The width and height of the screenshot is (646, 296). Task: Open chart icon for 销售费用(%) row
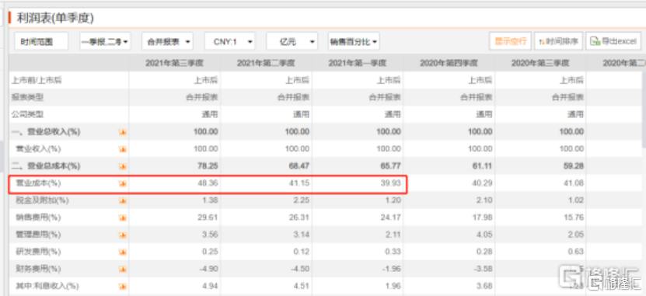[122, 218]
